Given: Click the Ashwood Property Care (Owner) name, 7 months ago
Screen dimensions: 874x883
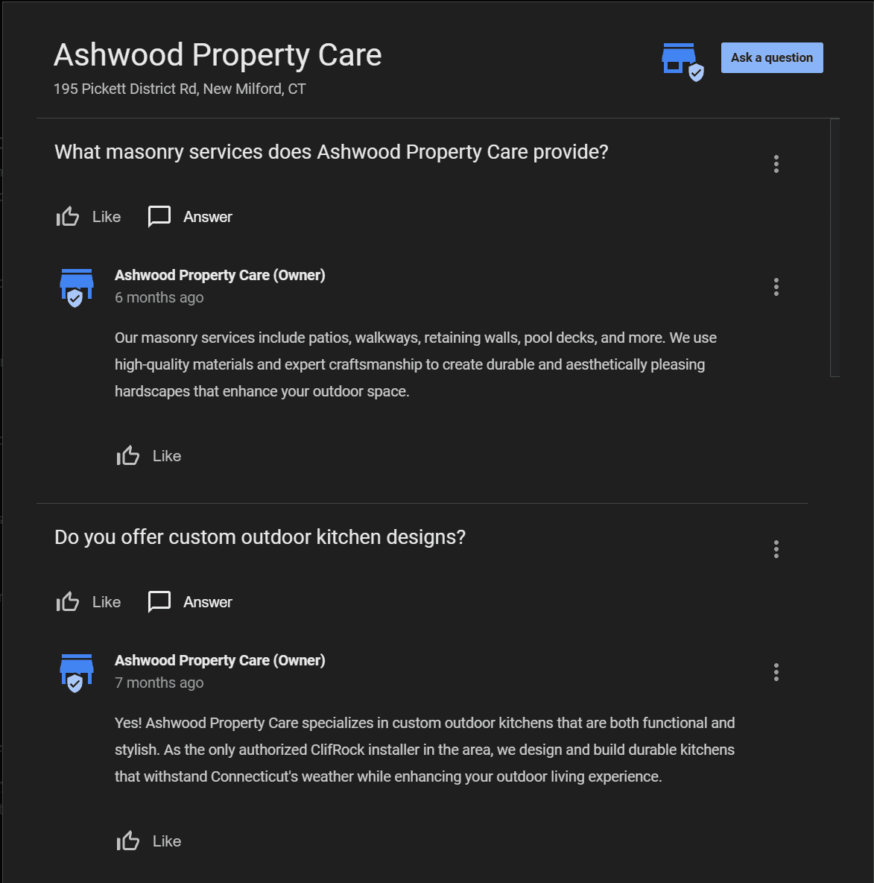Looking at the screenshot, I should coord(220,660).
